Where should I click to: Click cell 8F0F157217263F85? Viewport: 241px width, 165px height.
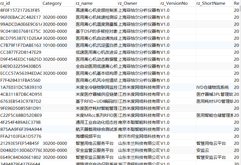click(x=21, y=10)
